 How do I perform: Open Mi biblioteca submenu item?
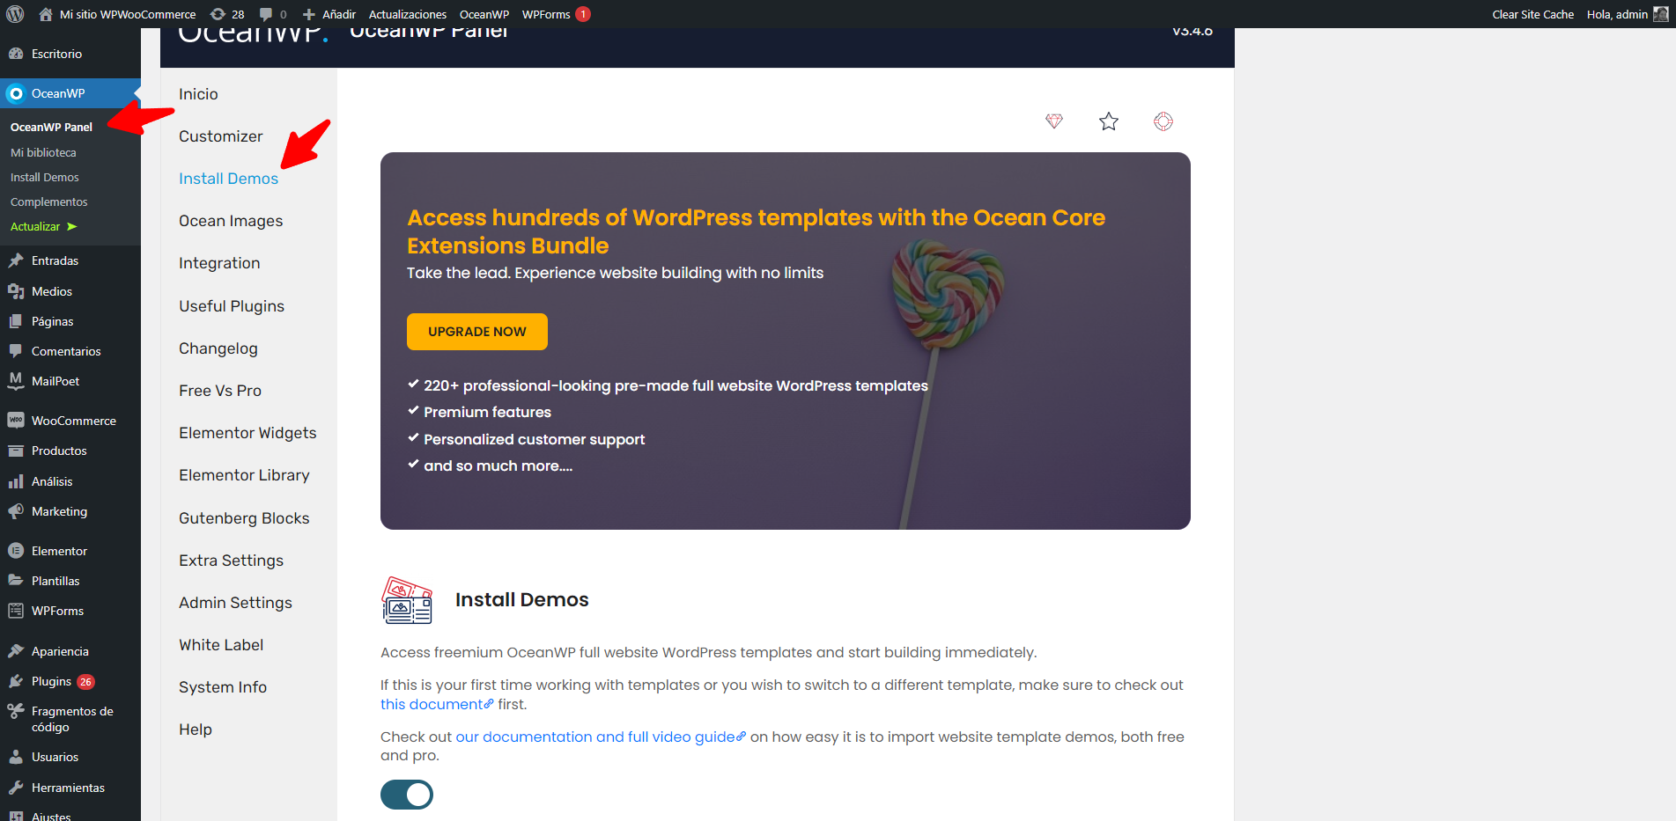click(x=43, y=152)
